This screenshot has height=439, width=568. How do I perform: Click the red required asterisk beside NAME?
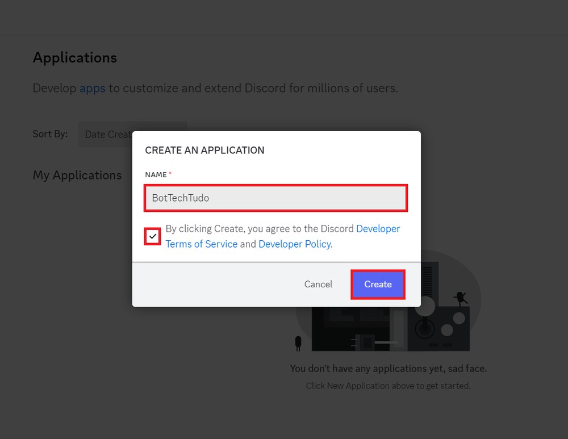[x=170, y=173]
